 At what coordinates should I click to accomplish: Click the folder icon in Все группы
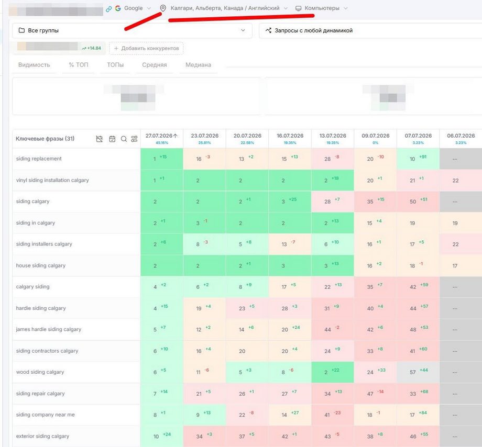pos(21,30)
